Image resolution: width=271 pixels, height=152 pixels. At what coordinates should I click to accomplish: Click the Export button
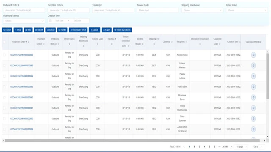107,30
